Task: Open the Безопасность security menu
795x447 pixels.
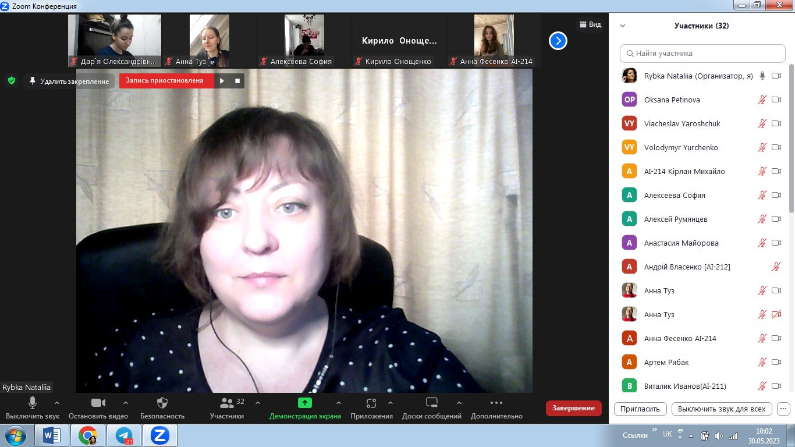Action: click(x=162, y=407)
